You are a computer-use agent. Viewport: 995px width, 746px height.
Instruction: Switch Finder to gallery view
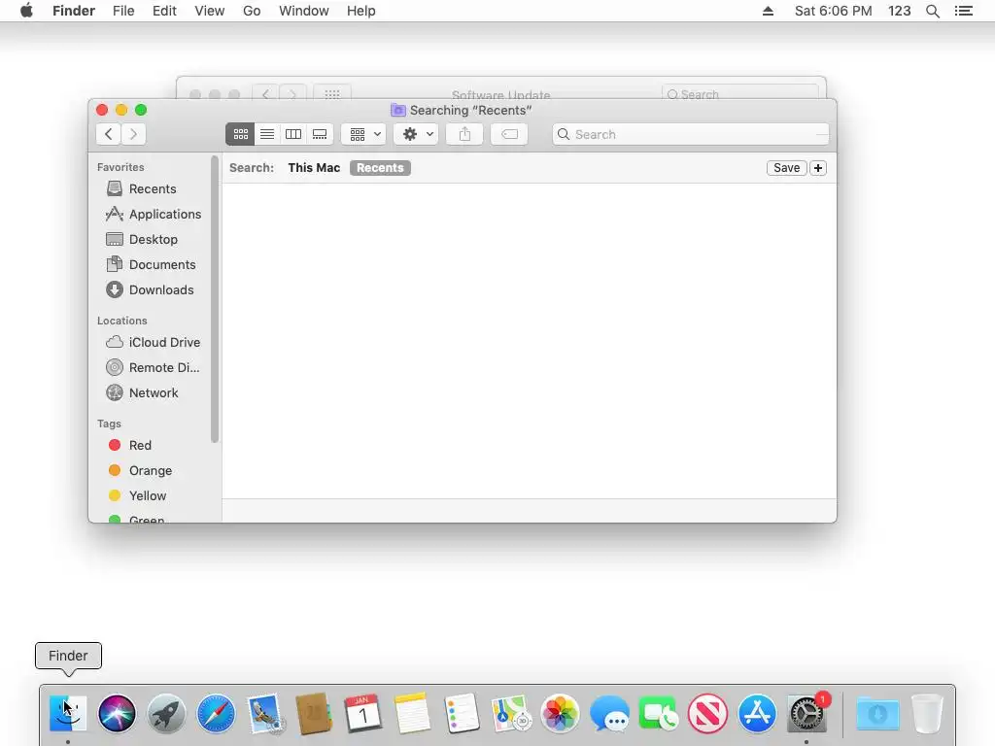(320, 134)
